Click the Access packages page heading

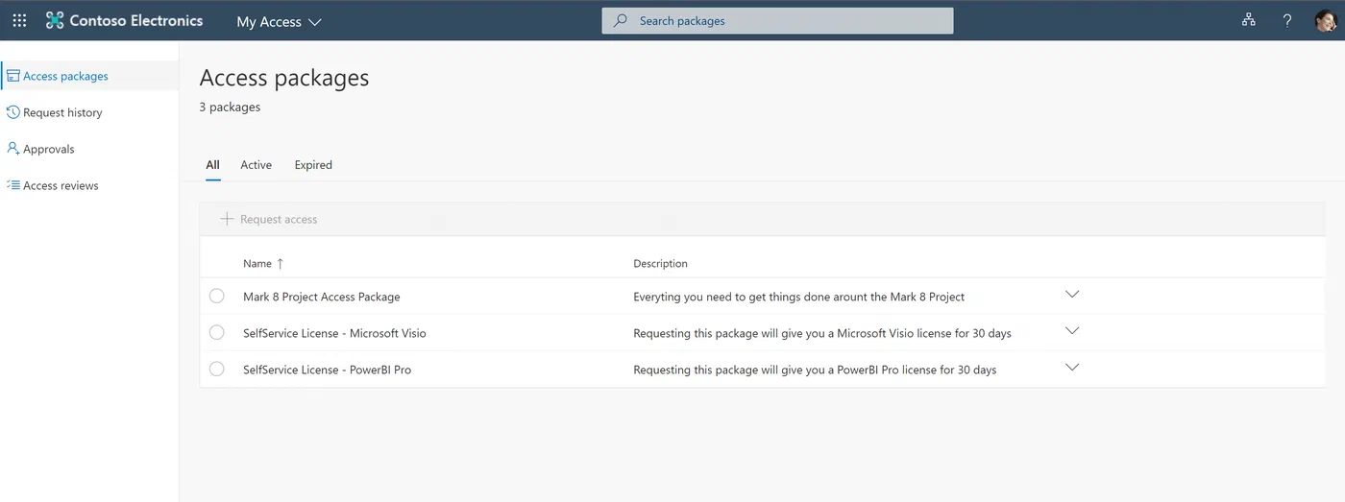(284, 78)
